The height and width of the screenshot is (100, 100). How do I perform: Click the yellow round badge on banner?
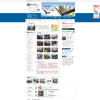click(x=73, y=14)
